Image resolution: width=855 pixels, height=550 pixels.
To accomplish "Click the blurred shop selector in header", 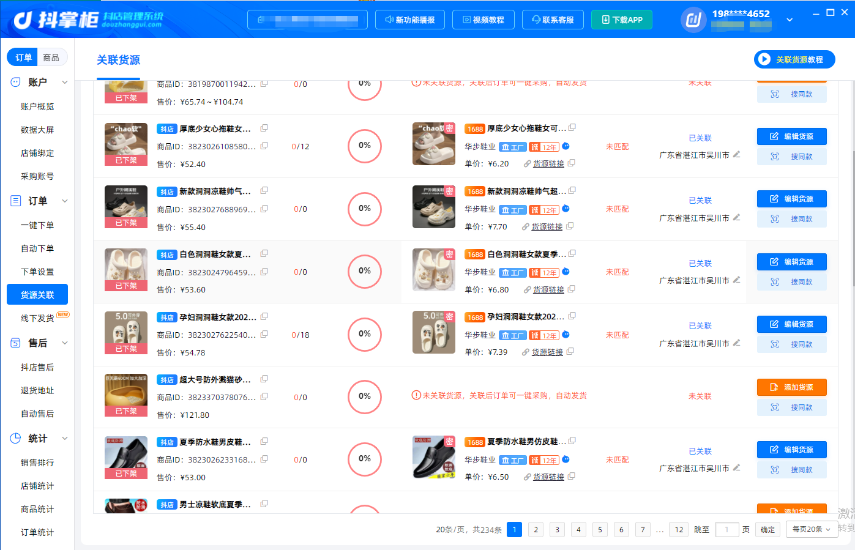I will (x=307, y=20).
